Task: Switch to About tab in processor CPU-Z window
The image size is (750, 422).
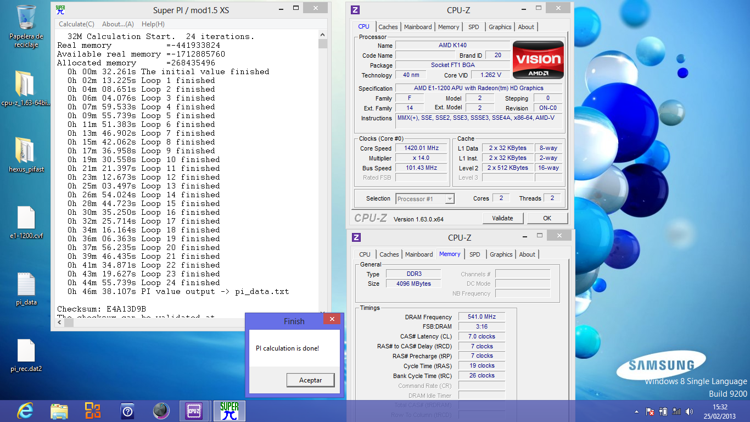Action: (x=526, y=27)
